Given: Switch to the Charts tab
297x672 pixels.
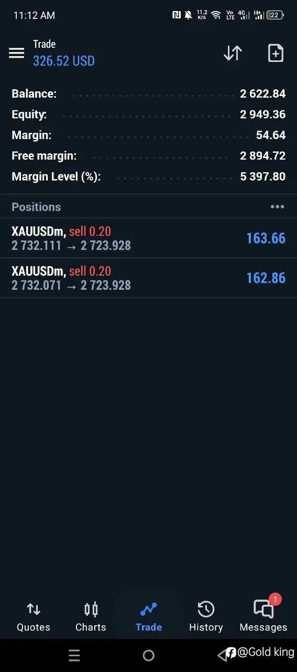Looking at the screenshot, I should click(x=91, y=617).
